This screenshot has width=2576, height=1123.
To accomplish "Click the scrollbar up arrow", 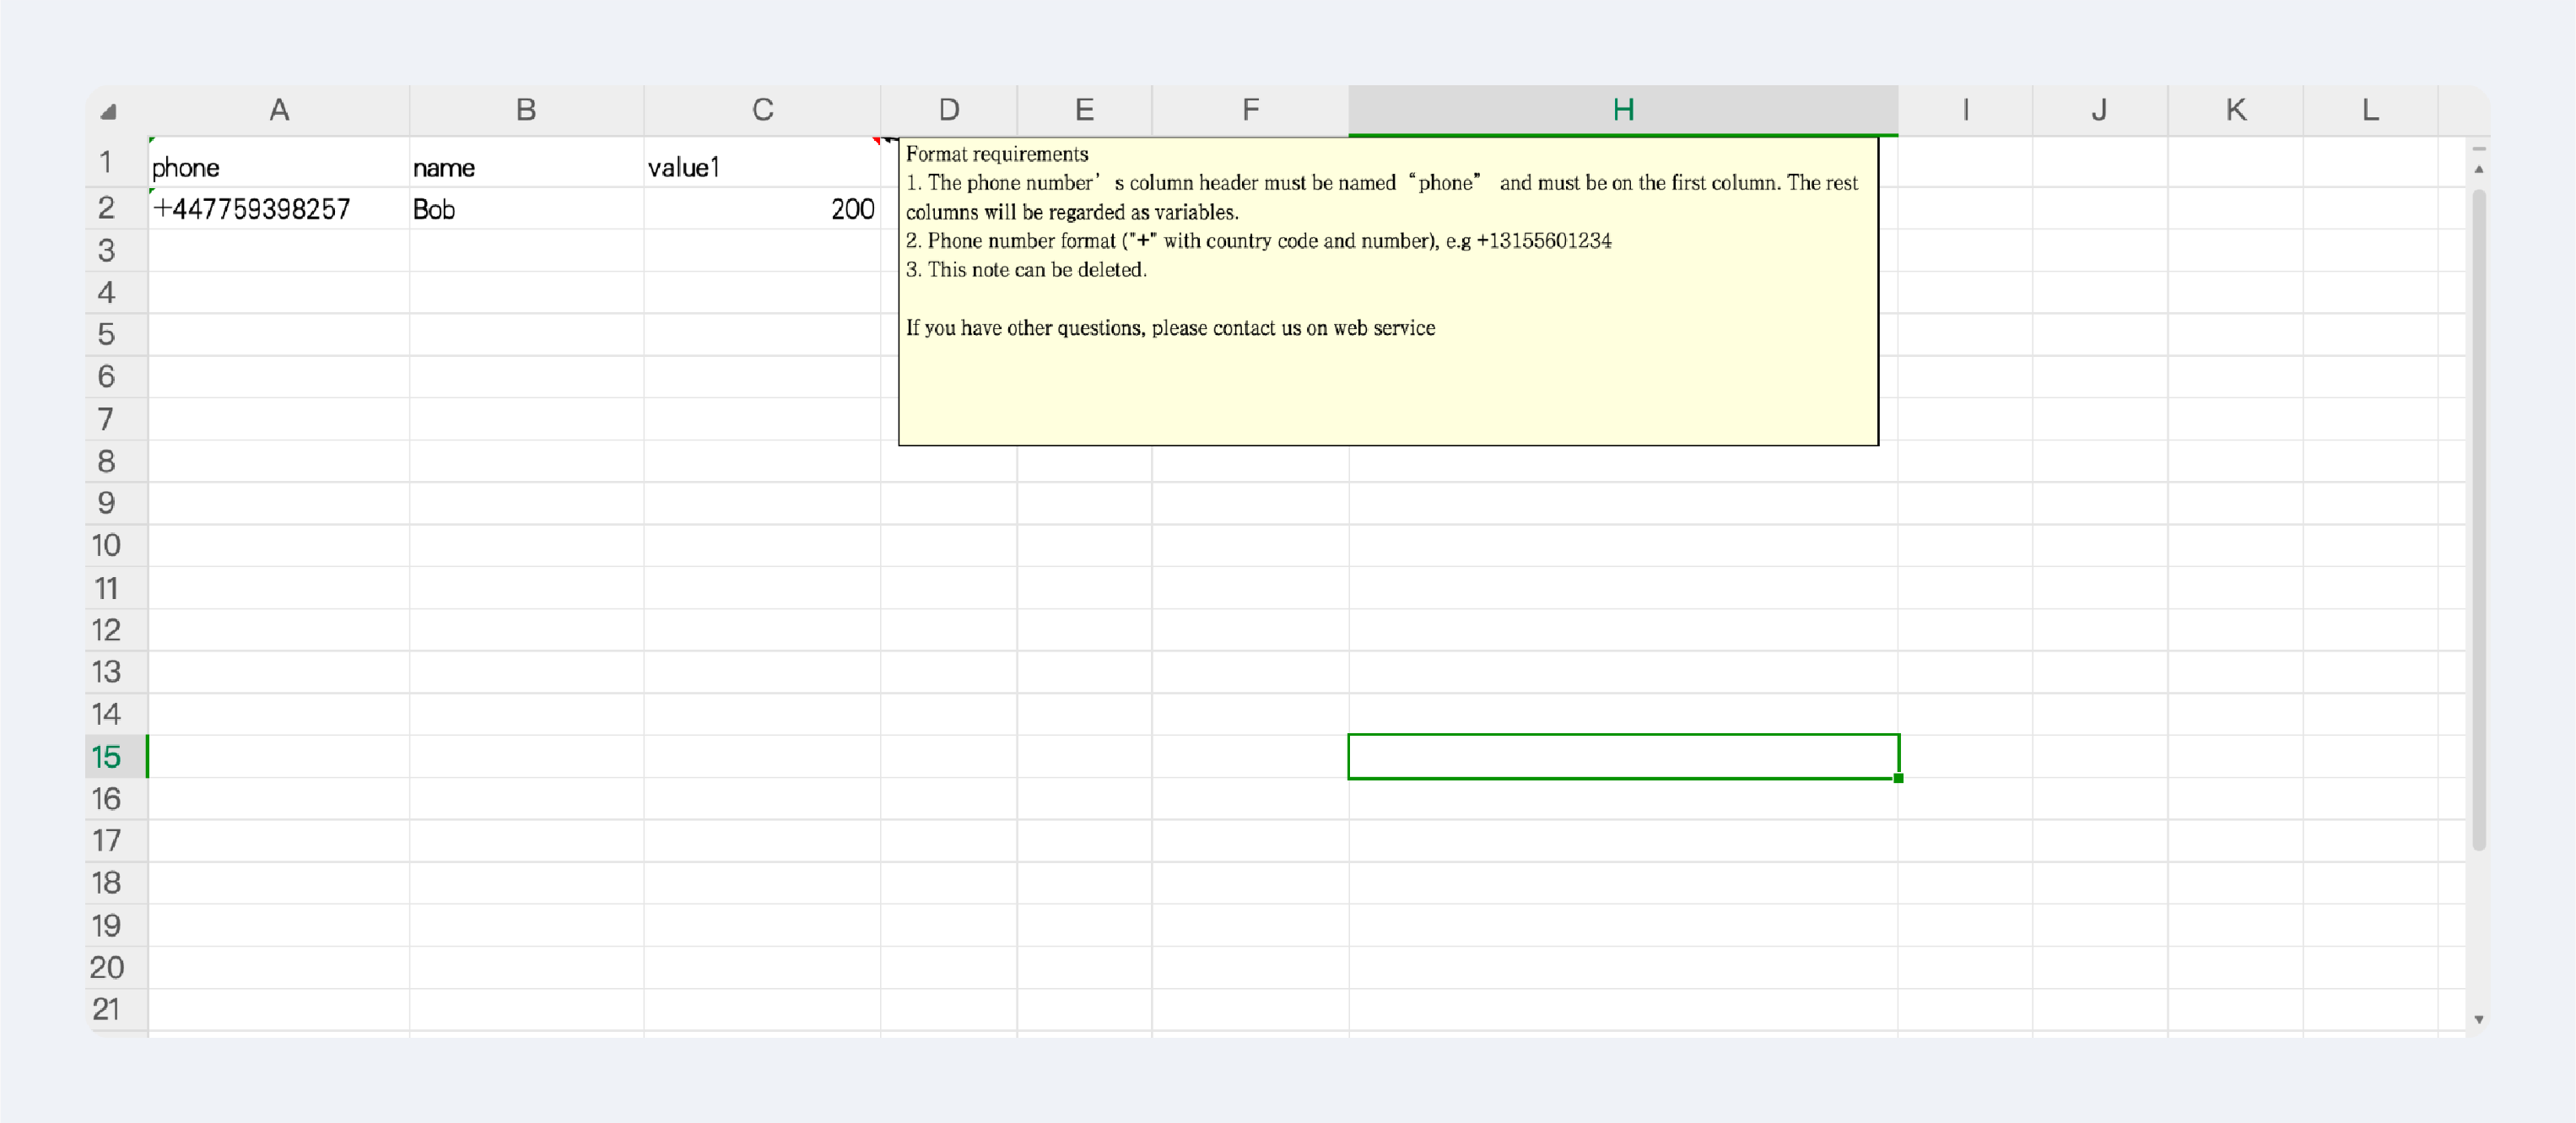I will 2478,169.
